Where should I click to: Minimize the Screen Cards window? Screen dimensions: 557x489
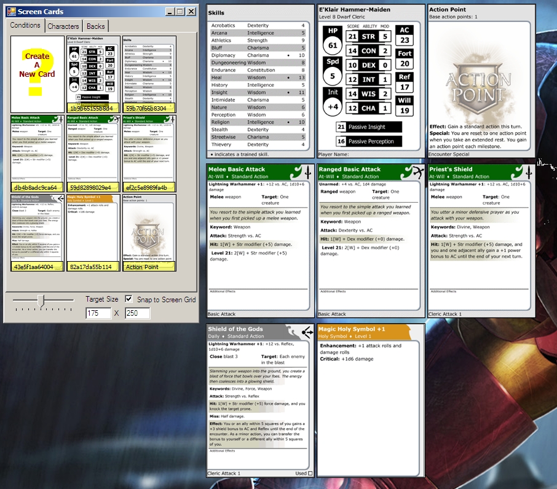tap(170, 12)
